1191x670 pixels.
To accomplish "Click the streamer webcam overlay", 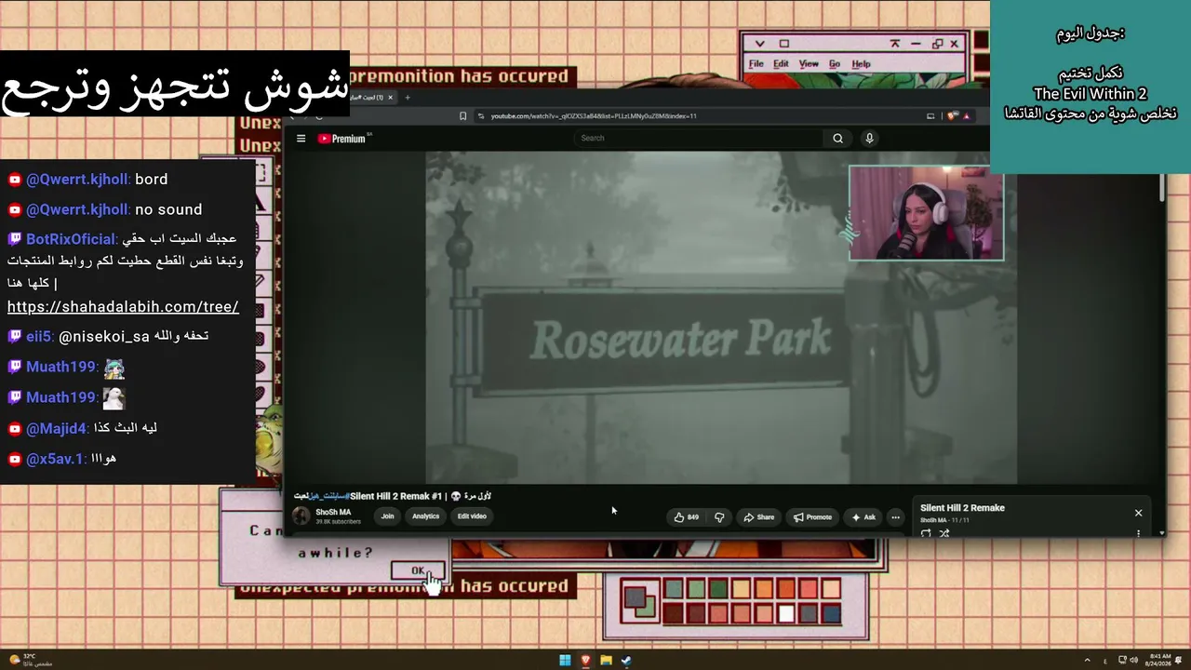I will (x=927, y=213).
